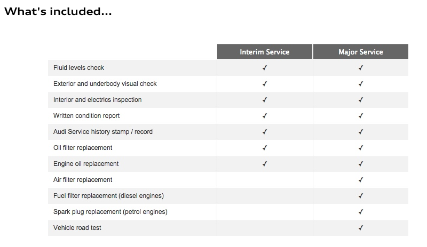Viewport: 427px width, 247px height.
Task: Click Major Service checkmark for Fluid levels check
Action: [x=361, y=68]
